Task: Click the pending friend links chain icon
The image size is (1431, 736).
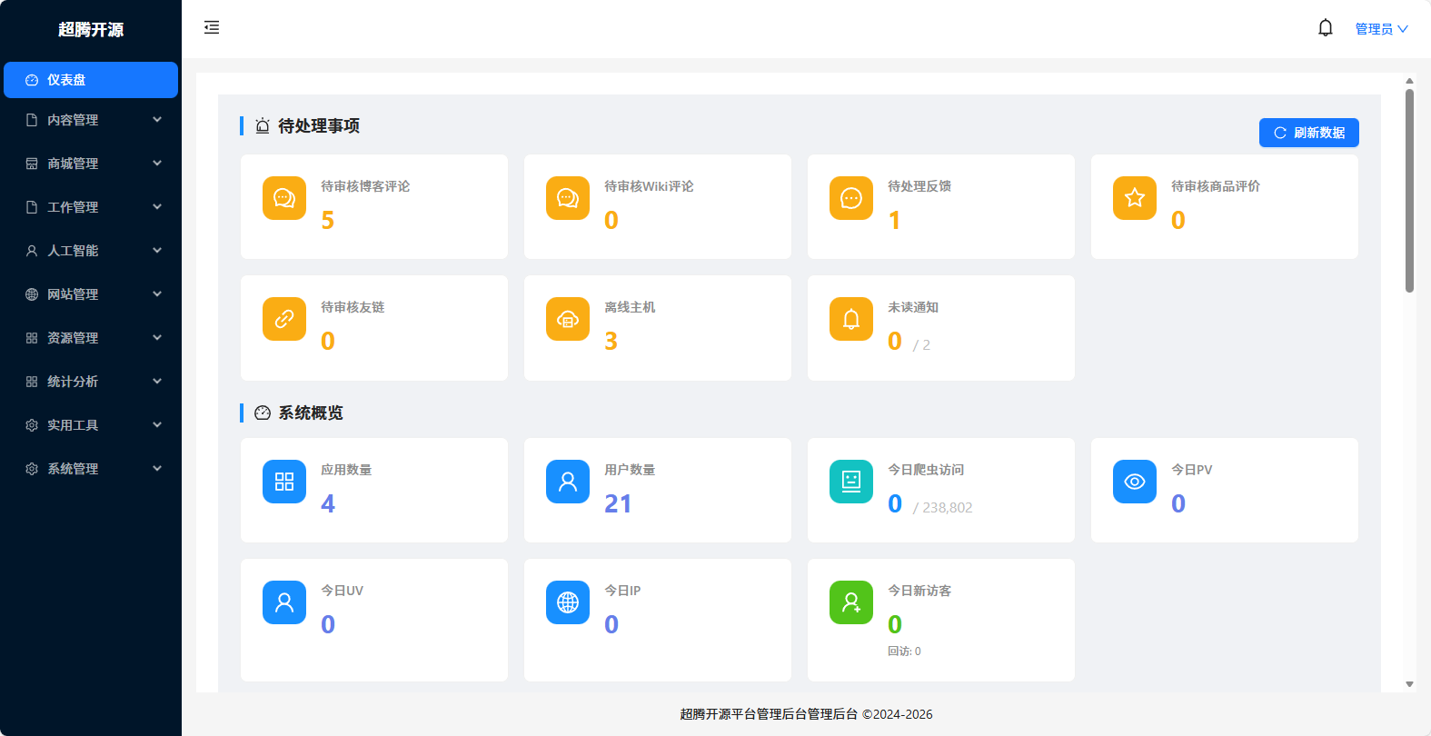Action: pyautogui.click(x=284, y=319)
